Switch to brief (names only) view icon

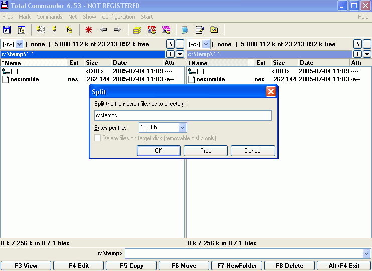(x=41, y=30)
